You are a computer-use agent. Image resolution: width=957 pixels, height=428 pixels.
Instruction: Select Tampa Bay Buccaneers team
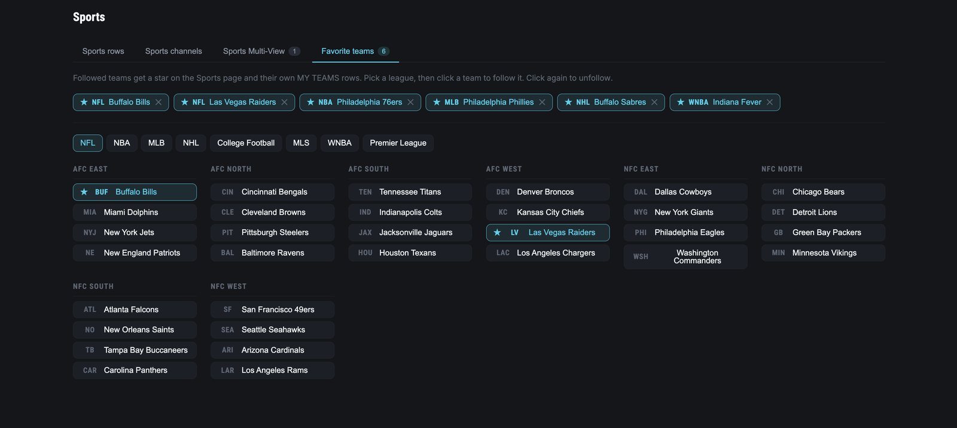pyautogui.click(x=135, y=350)
